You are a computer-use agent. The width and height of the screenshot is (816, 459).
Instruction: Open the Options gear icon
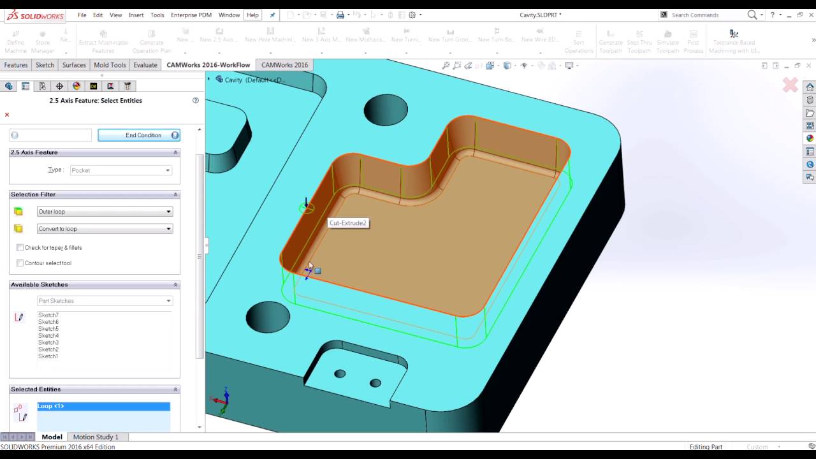[412, 15]
